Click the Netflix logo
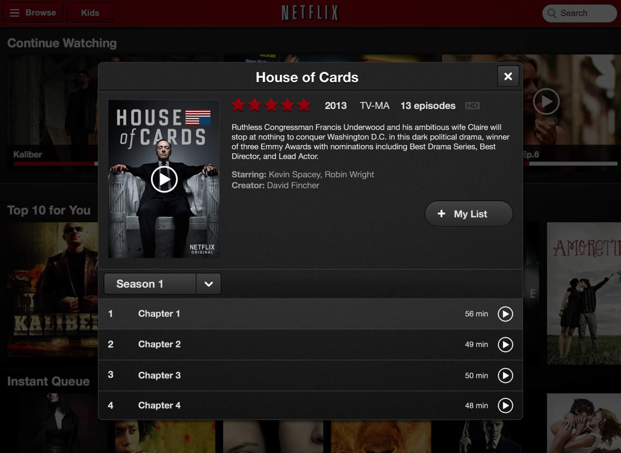The width and height of the screenshot is (621, 453). tap(310, 13)
